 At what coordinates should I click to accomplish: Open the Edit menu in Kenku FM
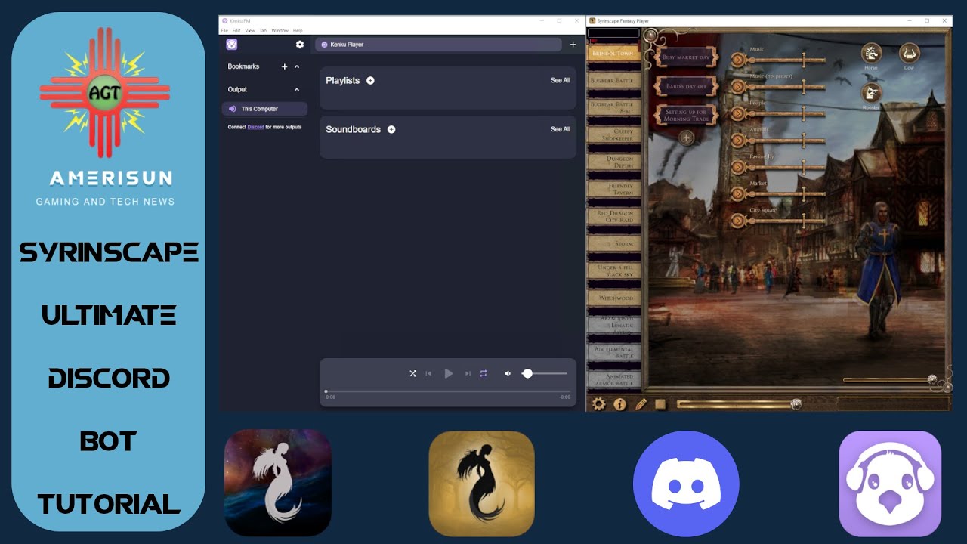click(x=236, y=30)
